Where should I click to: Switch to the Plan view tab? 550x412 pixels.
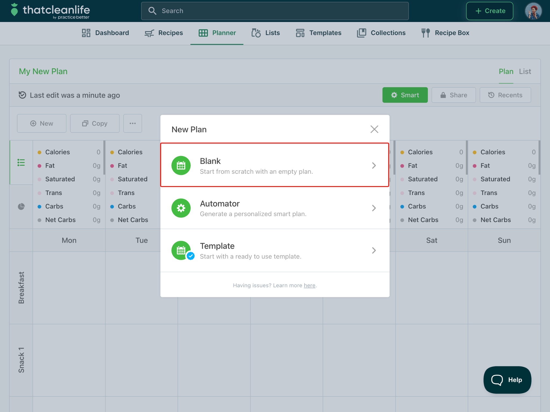click(x=506, y=71)
